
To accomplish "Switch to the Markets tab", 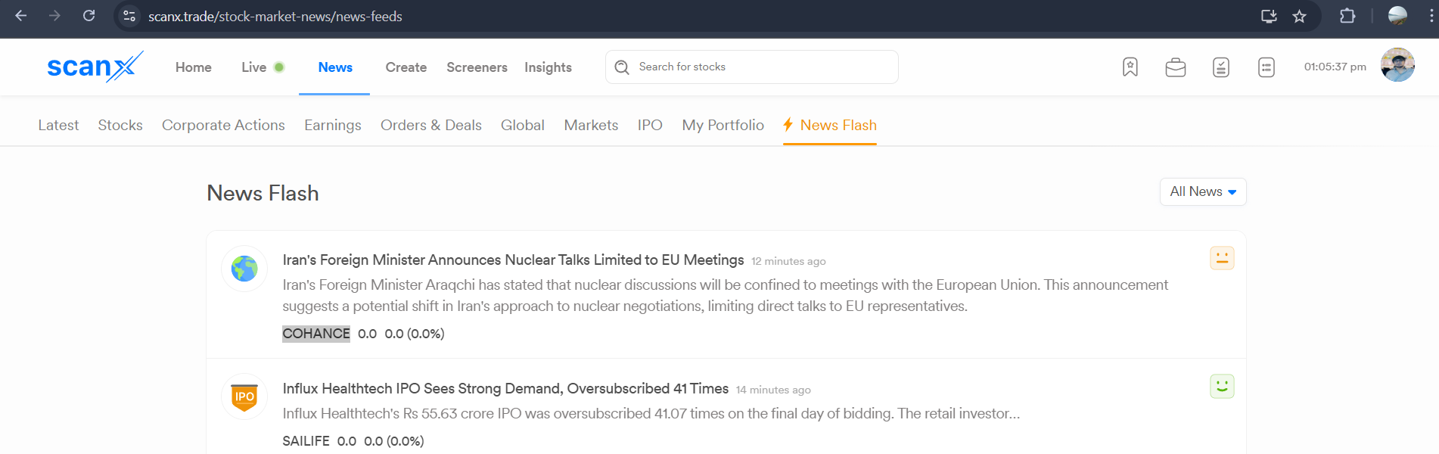I will pyautogui.click(x=591, y=125).
